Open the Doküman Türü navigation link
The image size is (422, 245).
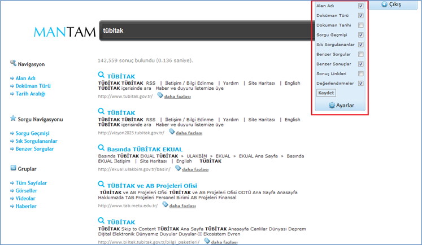pyautogui.click(x=33, y=86)
